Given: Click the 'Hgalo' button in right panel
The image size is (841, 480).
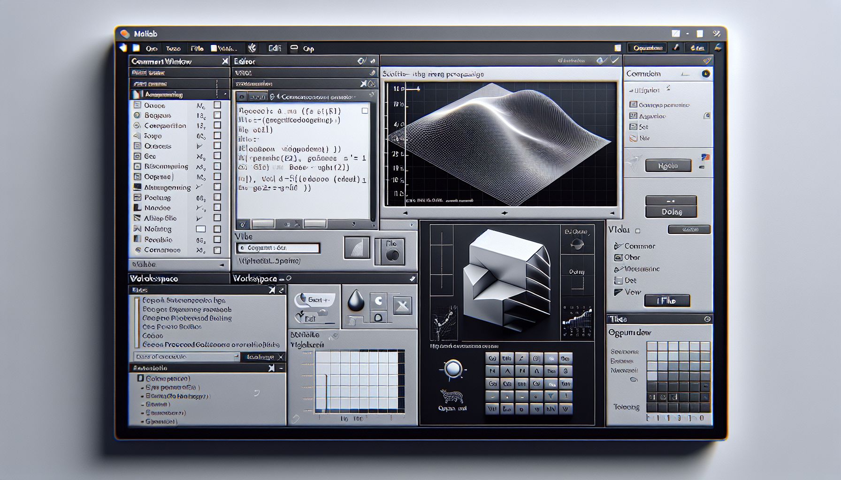Looking at the screenshot, I should coord(668,166).
